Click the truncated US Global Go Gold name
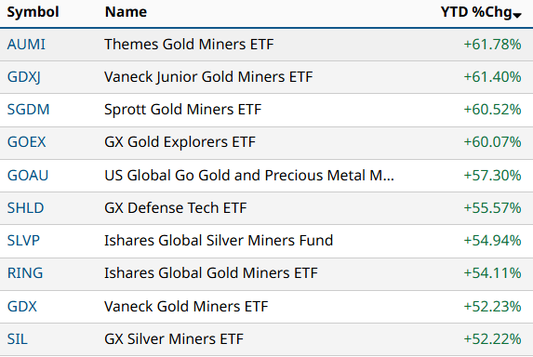 [x=249, y=176]
